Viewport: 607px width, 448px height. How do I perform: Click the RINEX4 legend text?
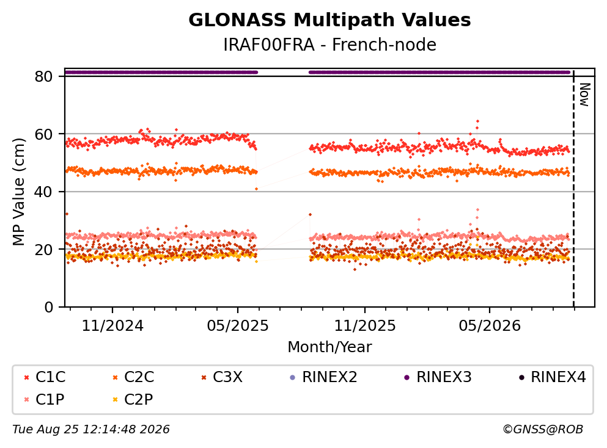click(x=558, y=377)
